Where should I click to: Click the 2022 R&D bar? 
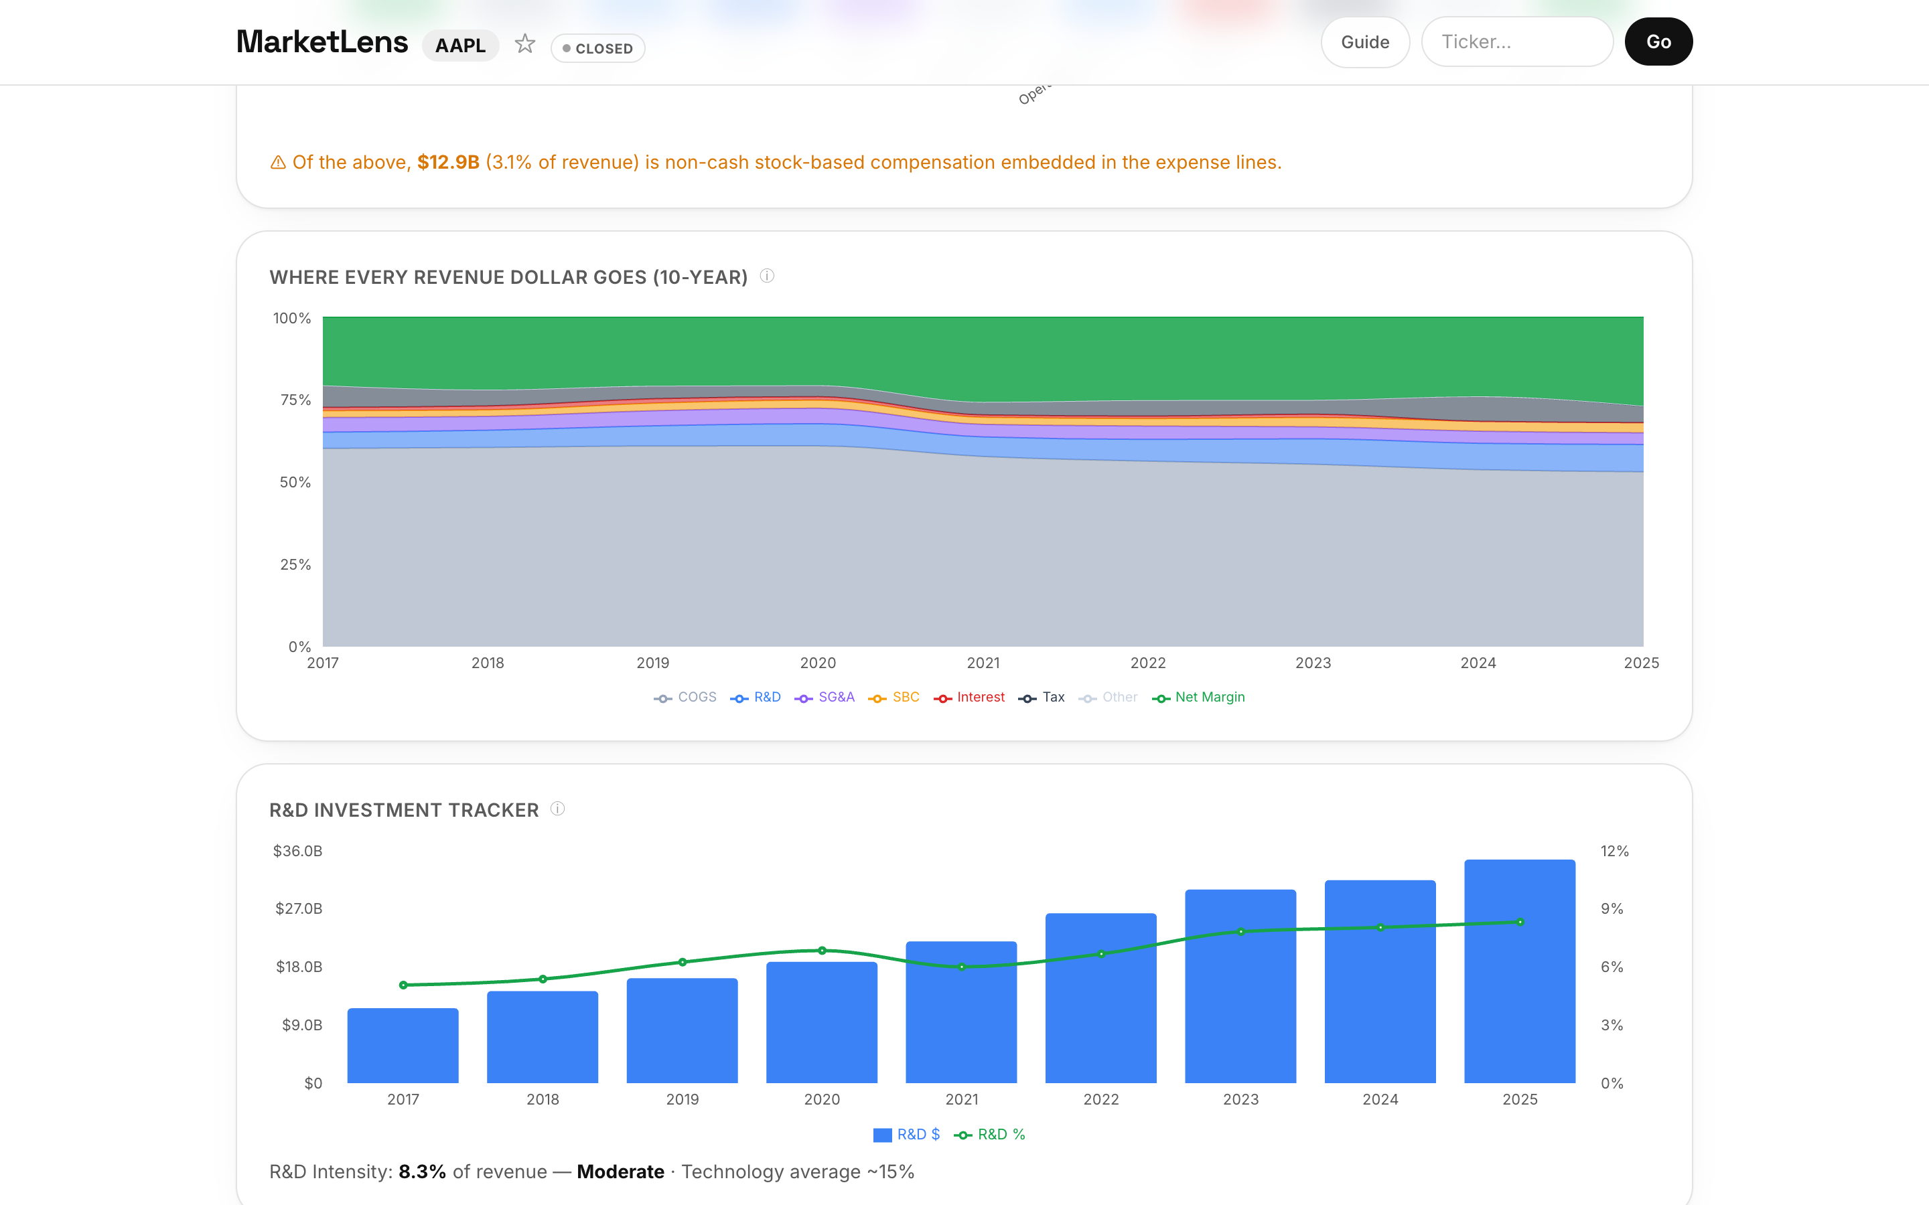click(x=1101, y=997)
